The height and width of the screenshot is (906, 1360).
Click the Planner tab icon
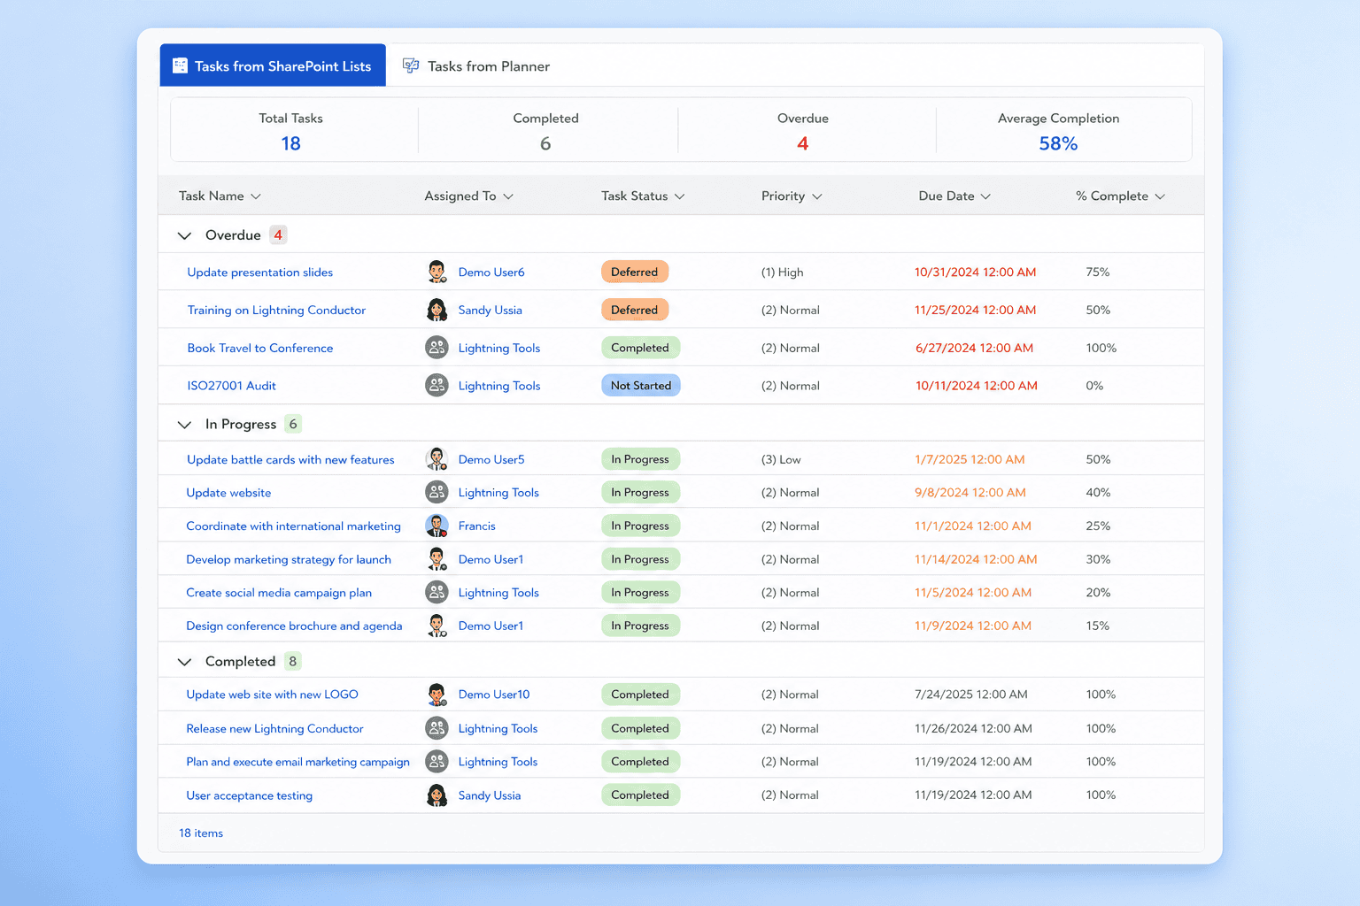click(411, 65)
